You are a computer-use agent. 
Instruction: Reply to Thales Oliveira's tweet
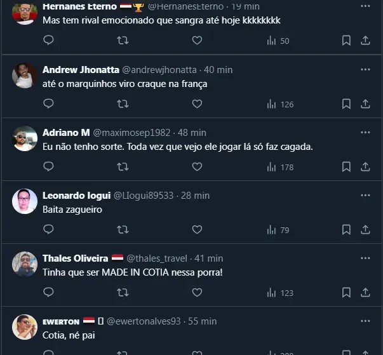48,292
